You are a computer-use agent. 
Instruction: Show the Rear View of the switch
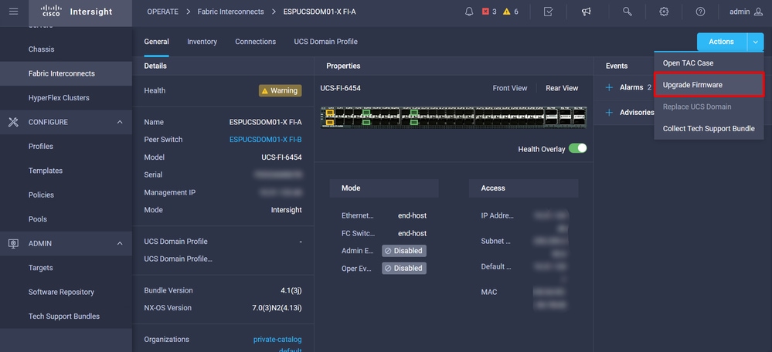click(x=562, y=88)
